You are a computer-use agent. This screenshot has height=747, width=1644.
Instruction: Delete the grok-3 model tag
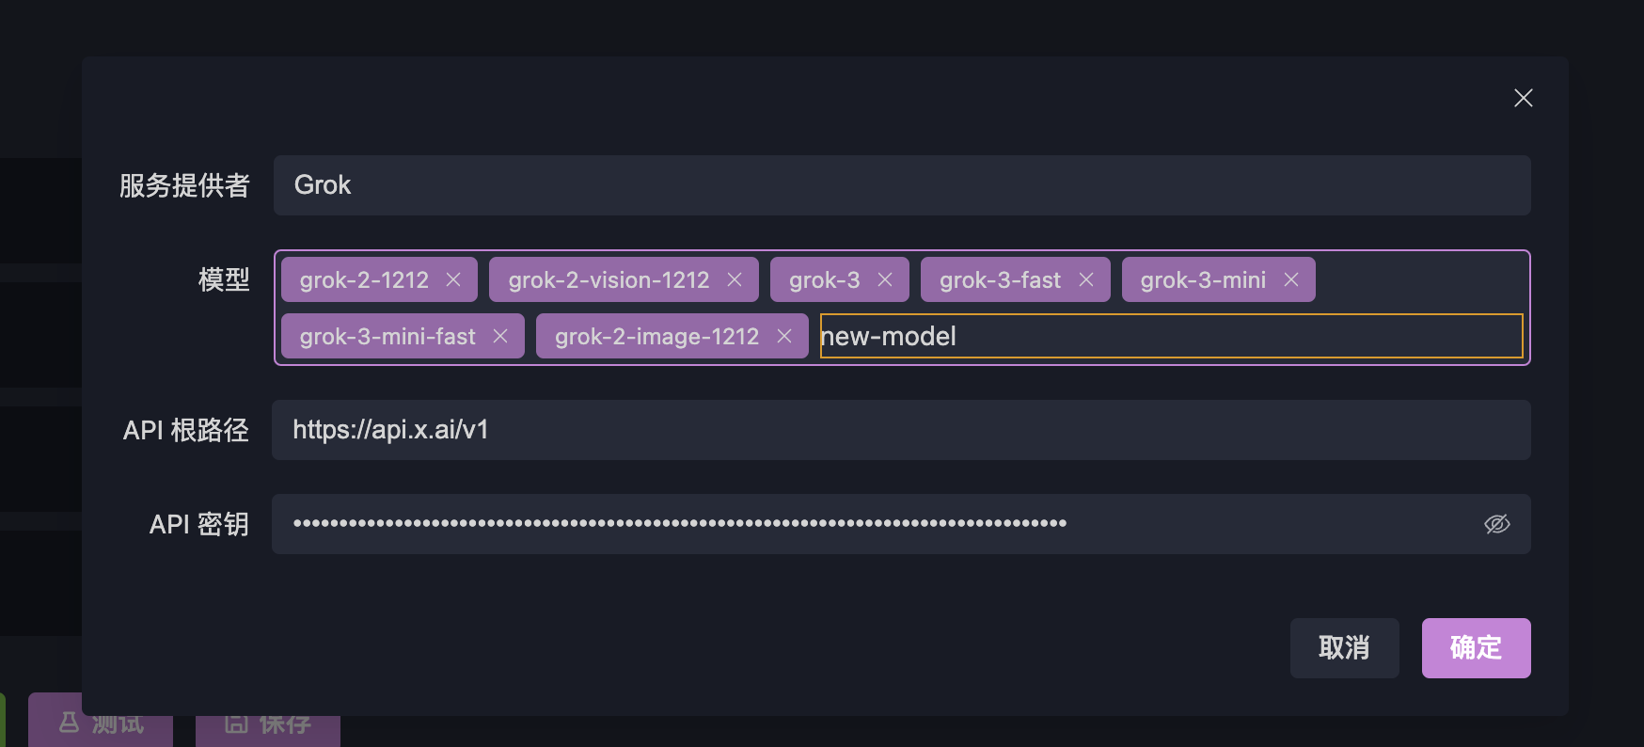[x=885, y=280]
